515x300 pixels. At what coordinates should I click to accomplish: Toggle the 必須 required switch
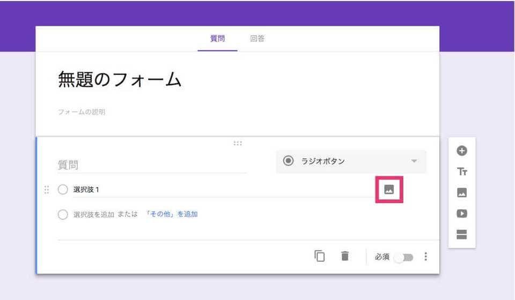pyautogui.click(x=403, y=257)
